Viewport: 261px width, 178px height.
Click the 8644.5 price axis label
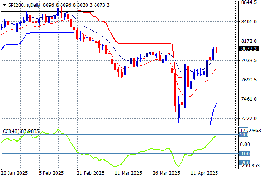(249, 2)
